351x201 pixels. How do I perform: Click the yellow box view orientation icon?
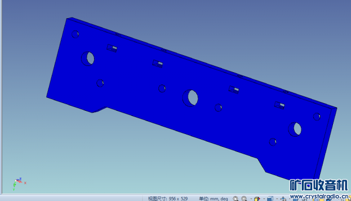[257, 198]
